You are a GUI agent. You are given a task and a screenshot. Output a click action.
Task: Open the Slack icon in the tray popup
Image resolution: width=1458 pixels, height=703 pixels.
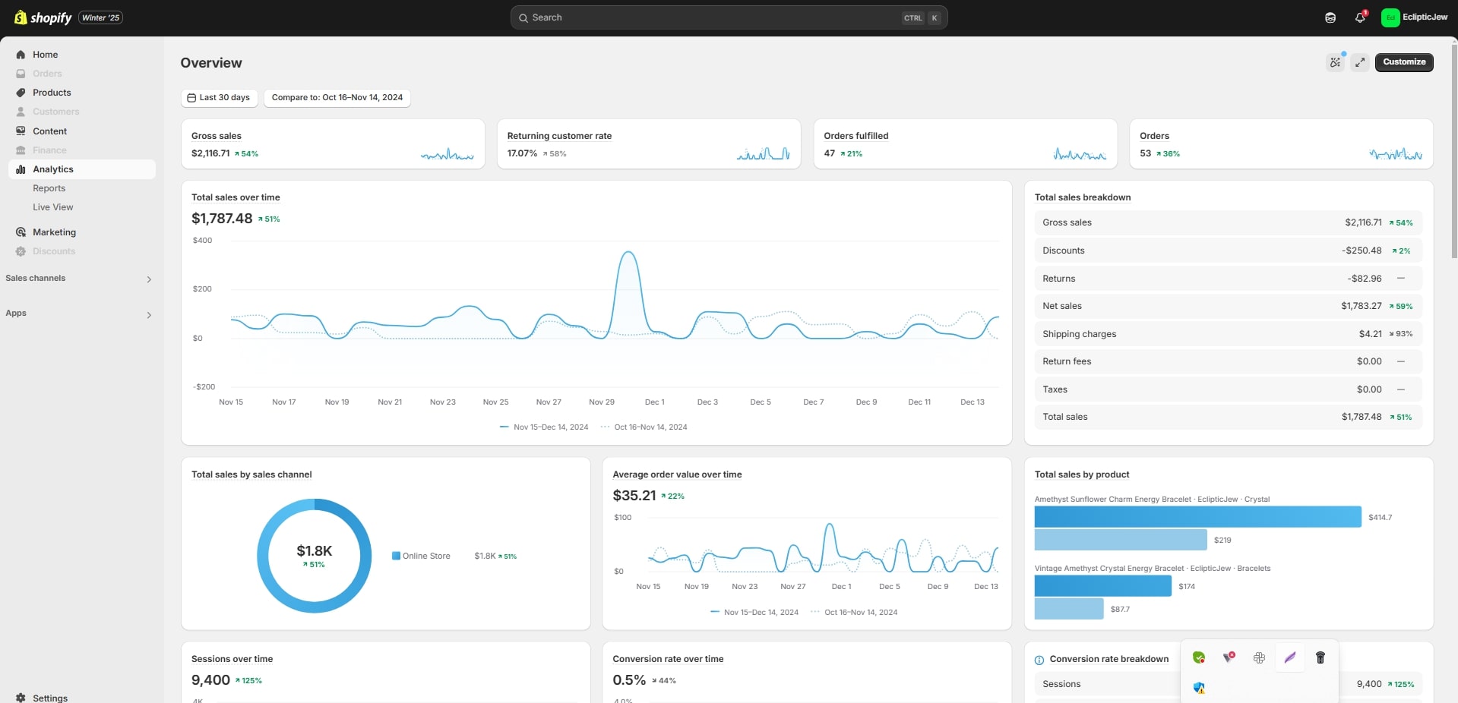pos(1259,657)
